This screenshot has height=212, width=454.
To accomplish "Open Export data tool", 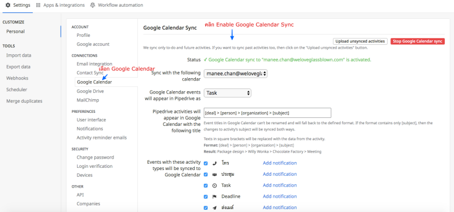I will coord(18,67).
